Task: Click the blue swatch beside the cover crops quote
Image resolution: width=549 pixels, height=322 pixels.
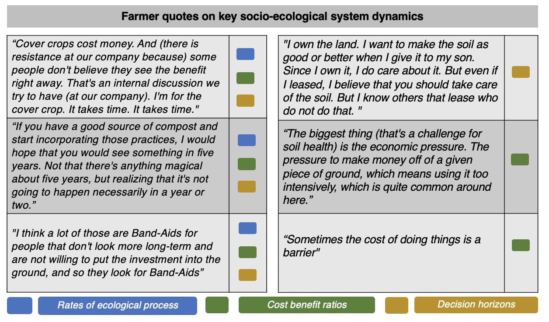Action: coord(245,54)
